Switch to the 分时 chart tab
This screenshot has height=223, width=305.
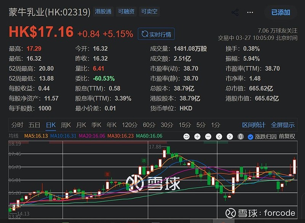(17, 125)
